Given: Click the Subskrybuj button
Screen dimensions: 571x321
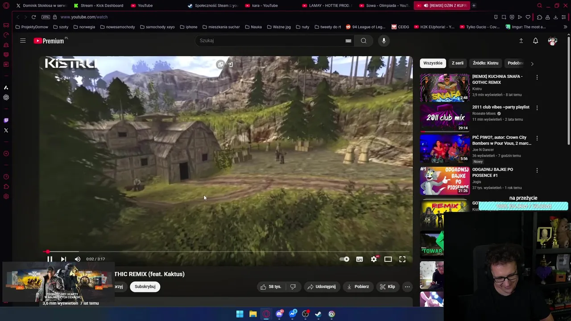Looking at the screenshot, I should coord(145,287).
